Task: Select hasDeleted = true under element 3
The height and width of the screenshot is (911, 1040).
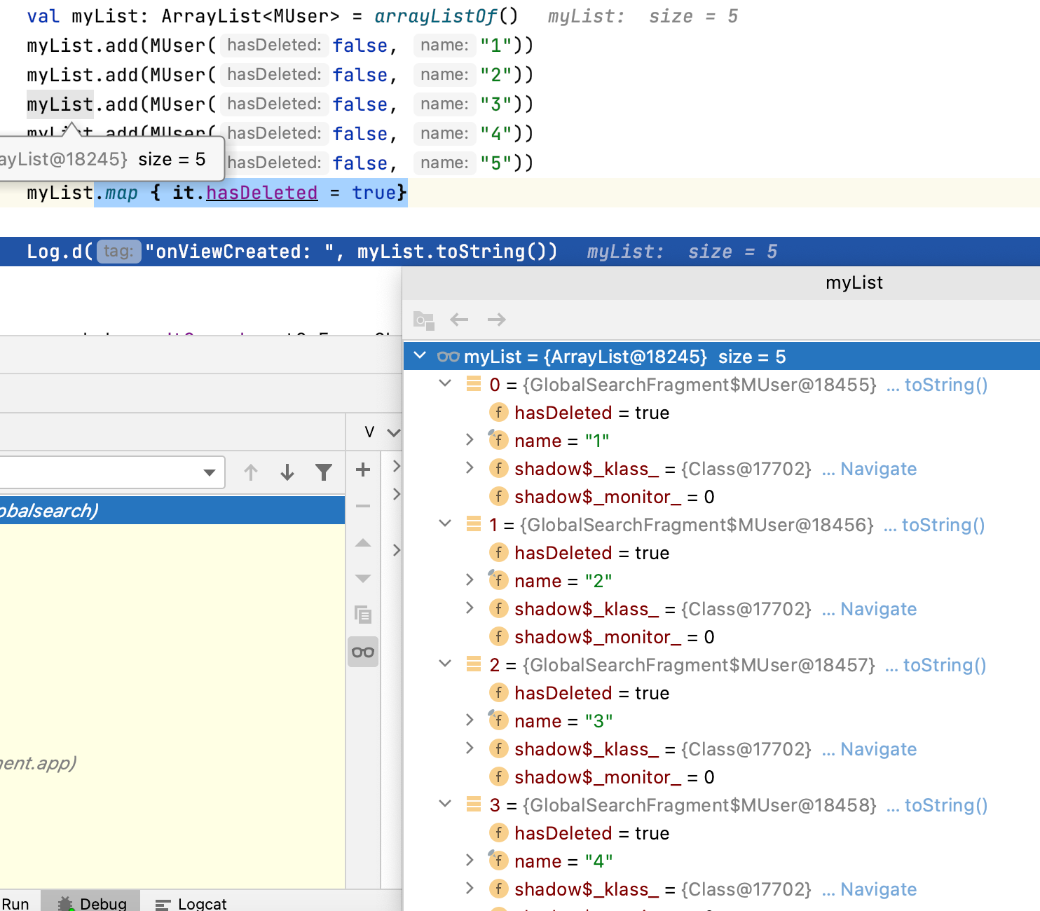Action: (x=592, y=833)
